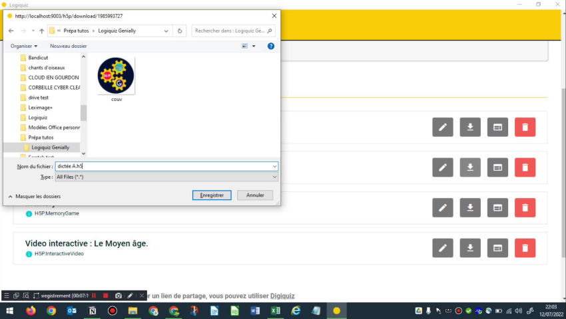Open Firefox from the Windows taskbar
Image resolution: width=566 pixels, height=319 pixels.
click(x=31, y=310)
